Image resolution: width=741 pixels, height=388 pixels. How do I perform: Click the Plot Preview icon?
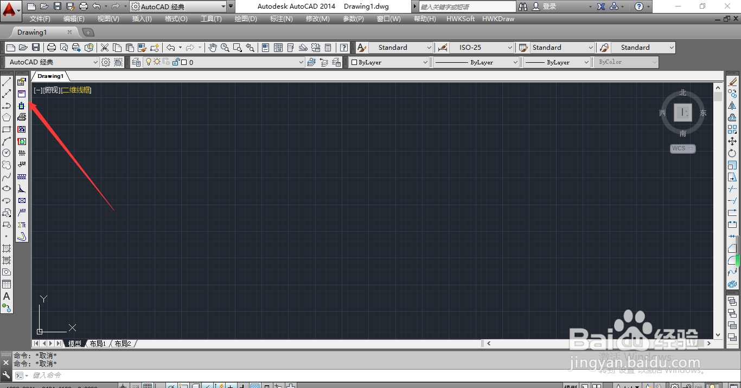(x=64, y=48)
